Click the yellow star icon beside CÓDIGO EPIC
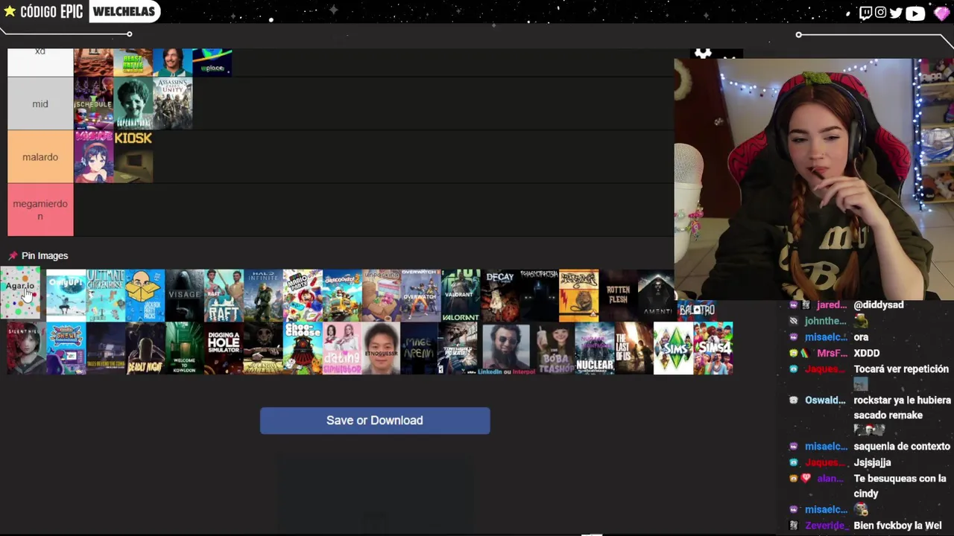The width and height of the screenshot is (954, 536). point(10,11)
